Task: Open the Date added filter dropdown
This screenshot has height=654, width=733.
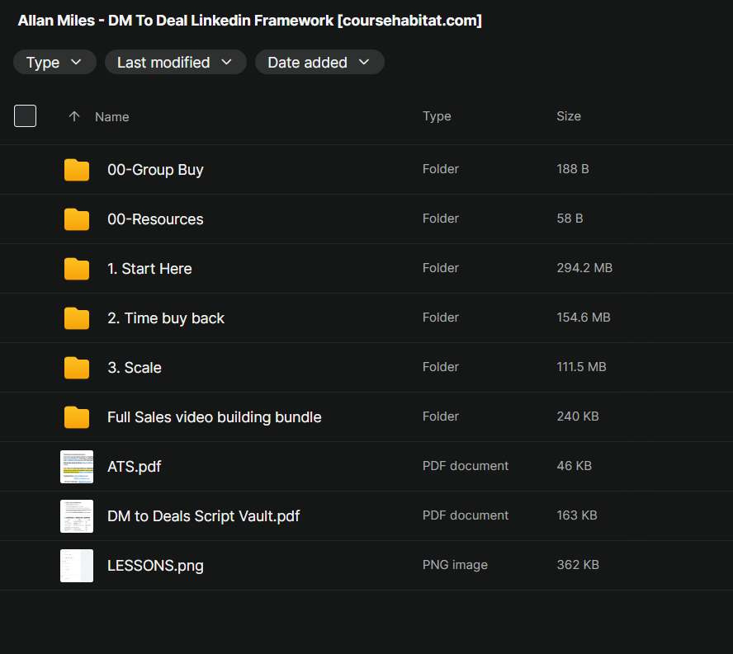Action: click(x=319, y=62)
